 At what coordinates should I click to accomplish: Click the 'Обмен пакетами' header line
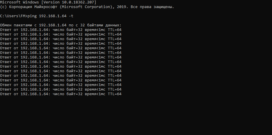61,25
